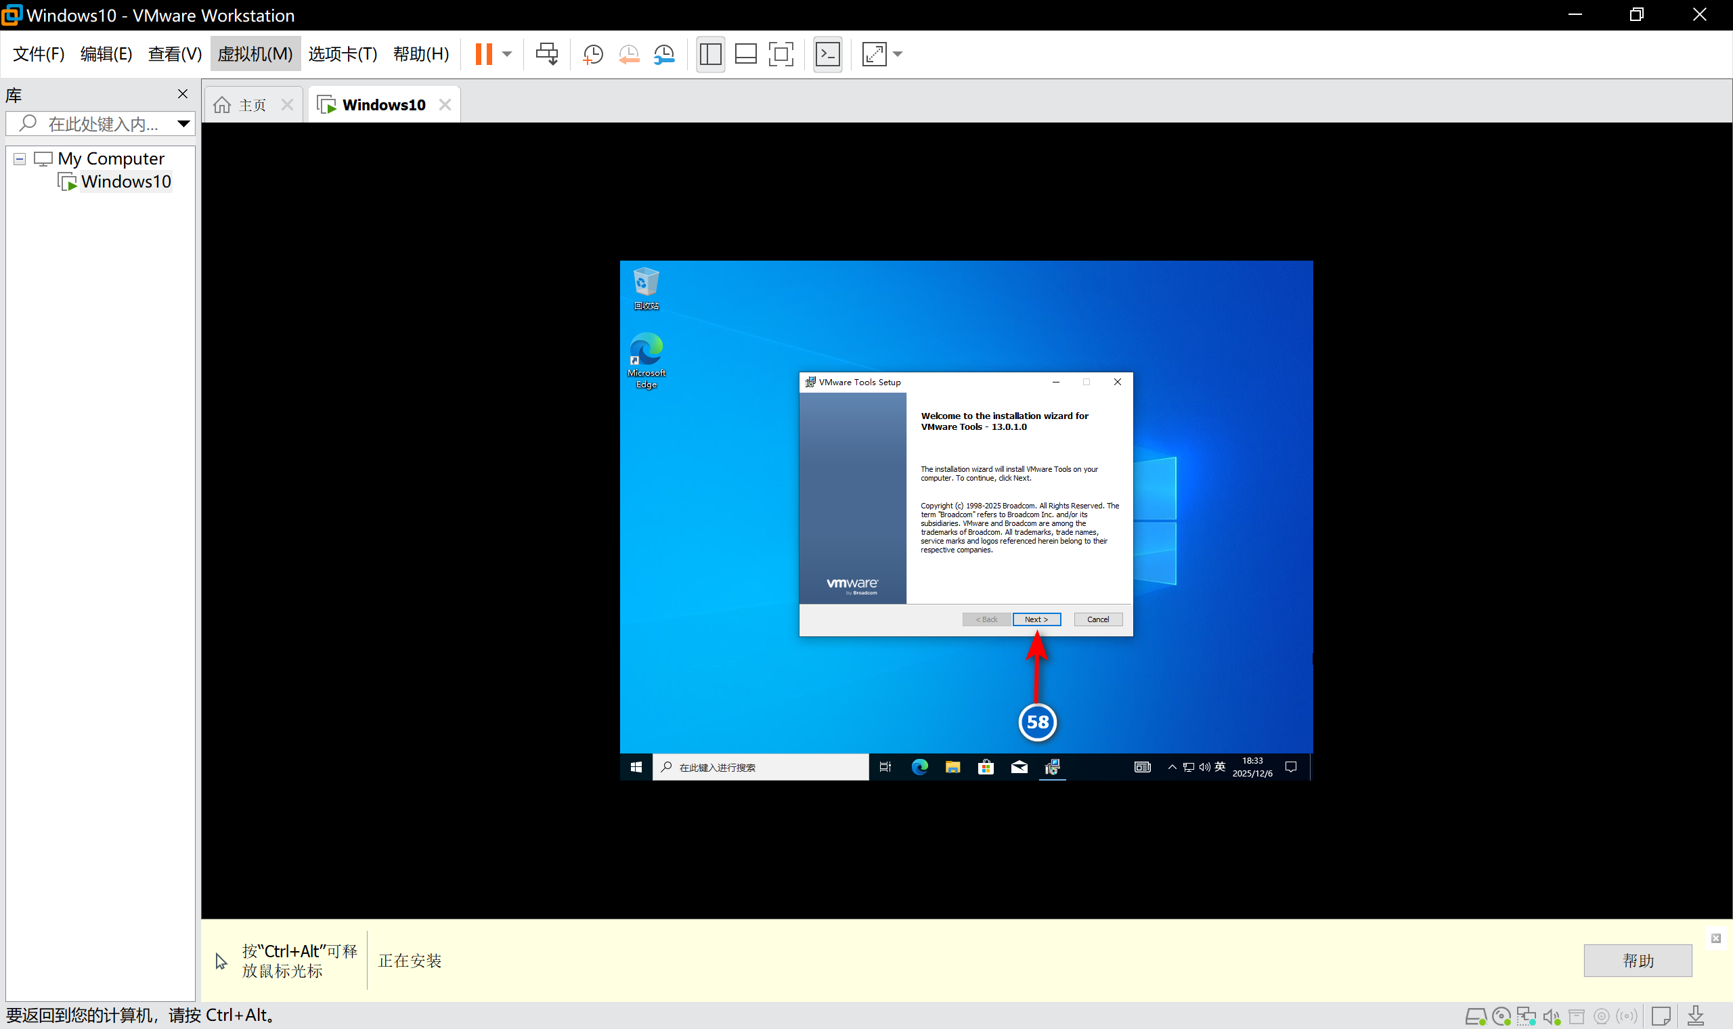Viewport: 1733px width, 1029px height.
Task: Toggle the thumbnail bar view button
Action: pyautogui.click(x=745, y=53)
